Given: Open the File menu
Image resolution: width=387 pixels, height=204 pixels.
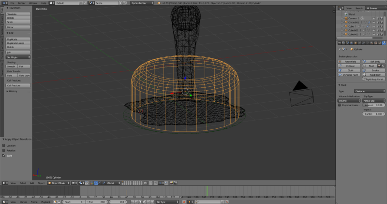Looking at the screenshot, I should pos(12,3).
